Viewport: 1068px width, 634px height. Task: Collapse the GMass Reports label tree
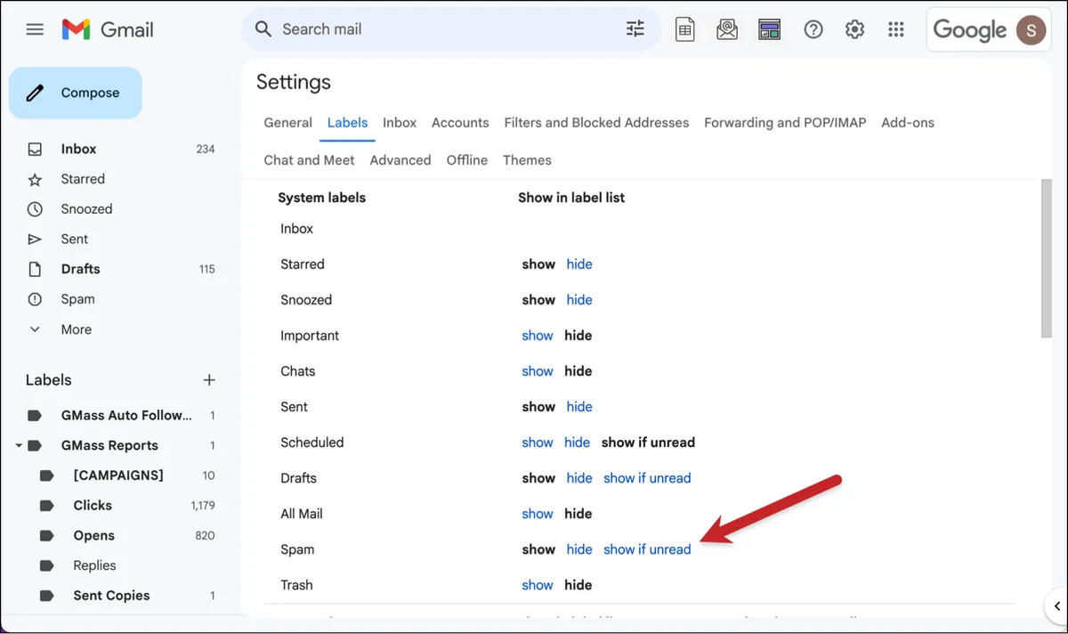(18, 445)
